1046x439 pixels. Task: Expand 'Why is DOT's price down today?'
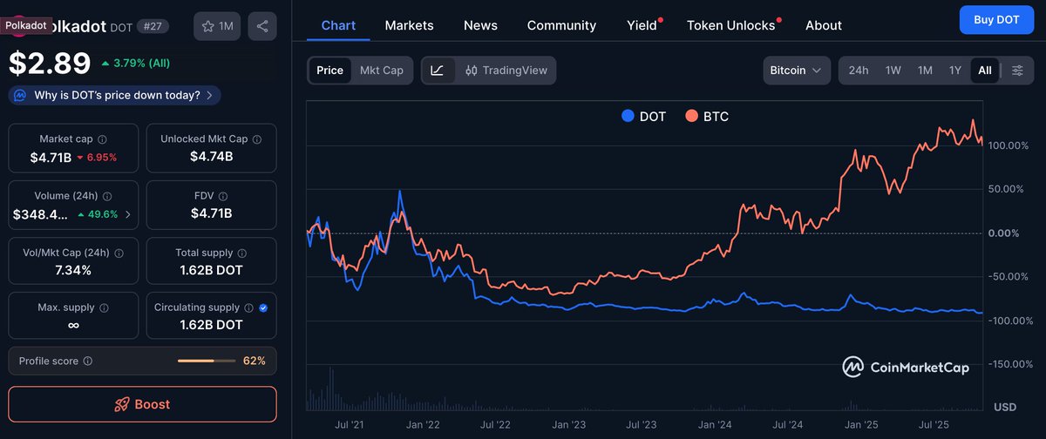point(114,95)
